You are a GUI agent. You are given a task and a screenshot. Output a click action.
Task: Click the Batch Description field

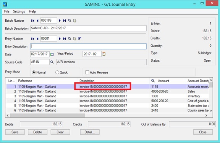88,28
